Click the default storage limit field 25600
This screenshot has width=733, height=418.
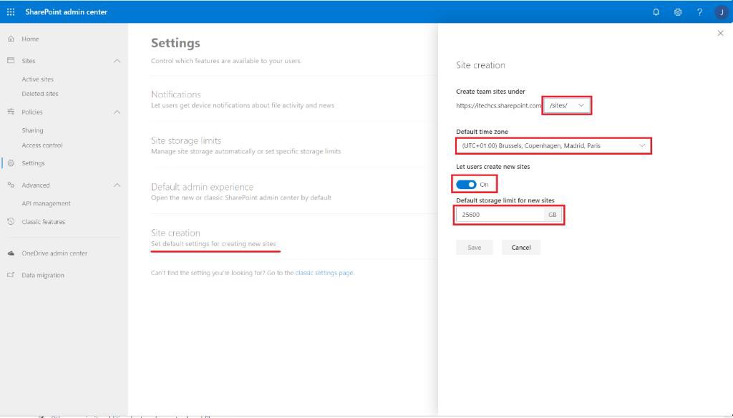(x=500, y=215)
